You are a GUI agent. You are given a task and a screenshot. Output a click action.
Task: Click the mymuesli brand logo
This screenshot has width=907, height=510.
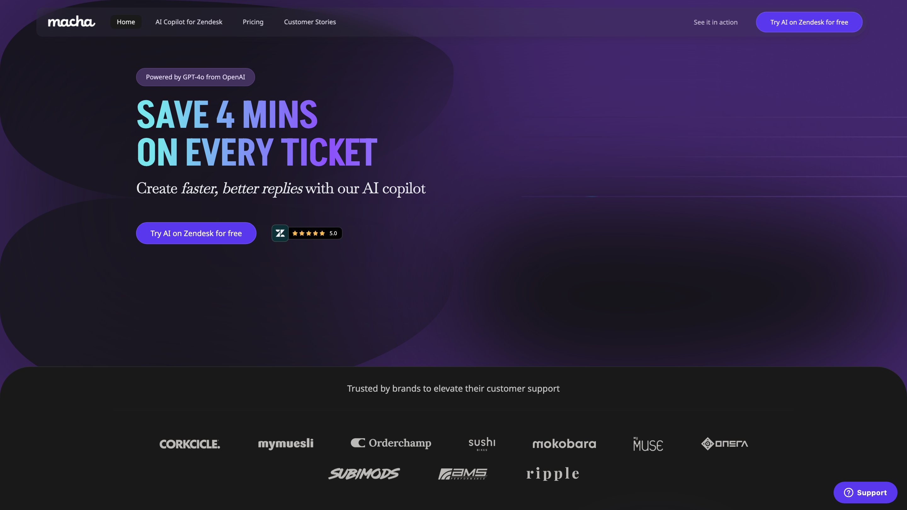[286, 444]
